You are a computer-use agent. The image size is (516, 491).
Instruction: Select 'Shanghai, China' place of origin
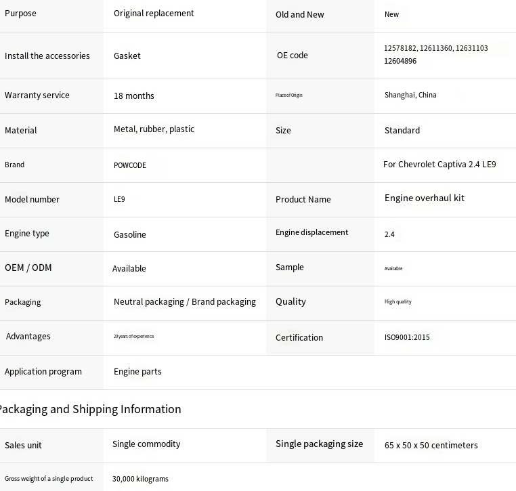(410, 95)
